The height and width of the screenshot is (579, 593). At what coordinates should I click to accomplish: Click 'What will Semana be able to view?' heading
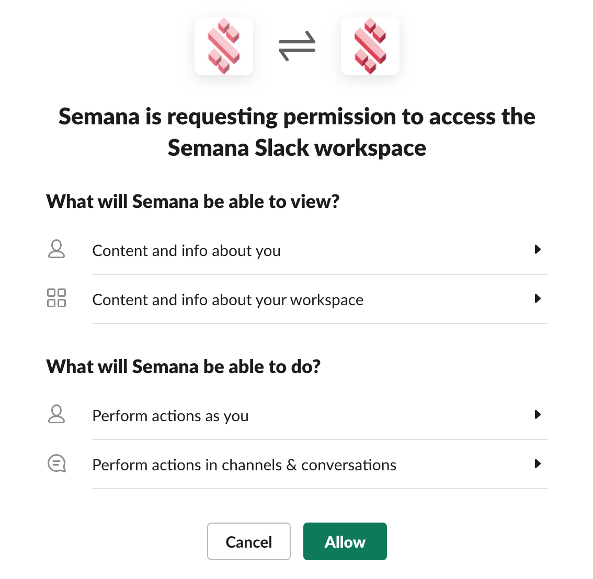coord(193,202)
